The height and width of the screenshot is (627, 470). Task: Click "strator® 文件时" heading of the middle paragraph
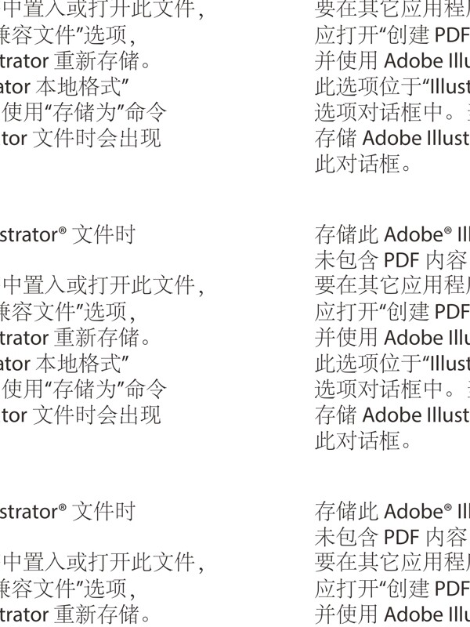coord(67,234)
